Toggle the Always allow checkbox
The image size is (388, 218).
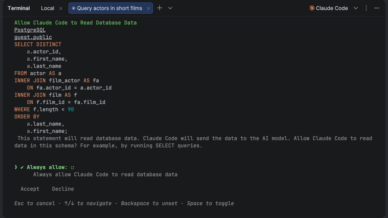pos(73,168)
